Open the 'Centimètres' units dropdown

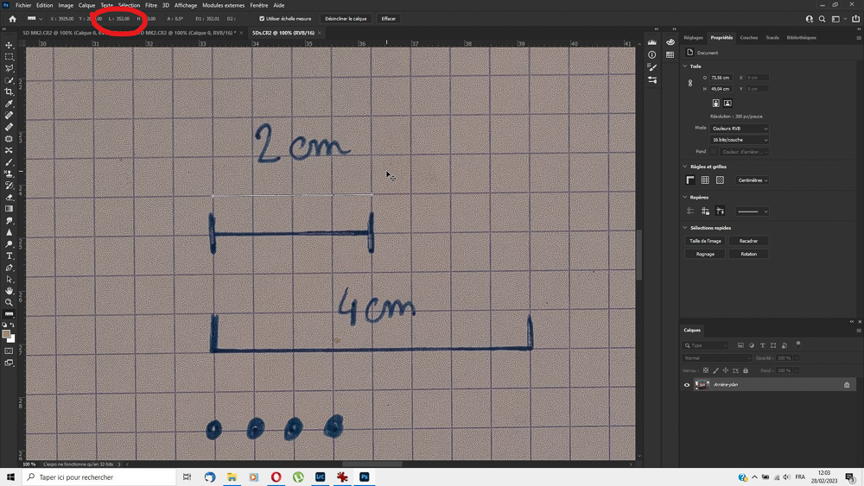point(753,180)
